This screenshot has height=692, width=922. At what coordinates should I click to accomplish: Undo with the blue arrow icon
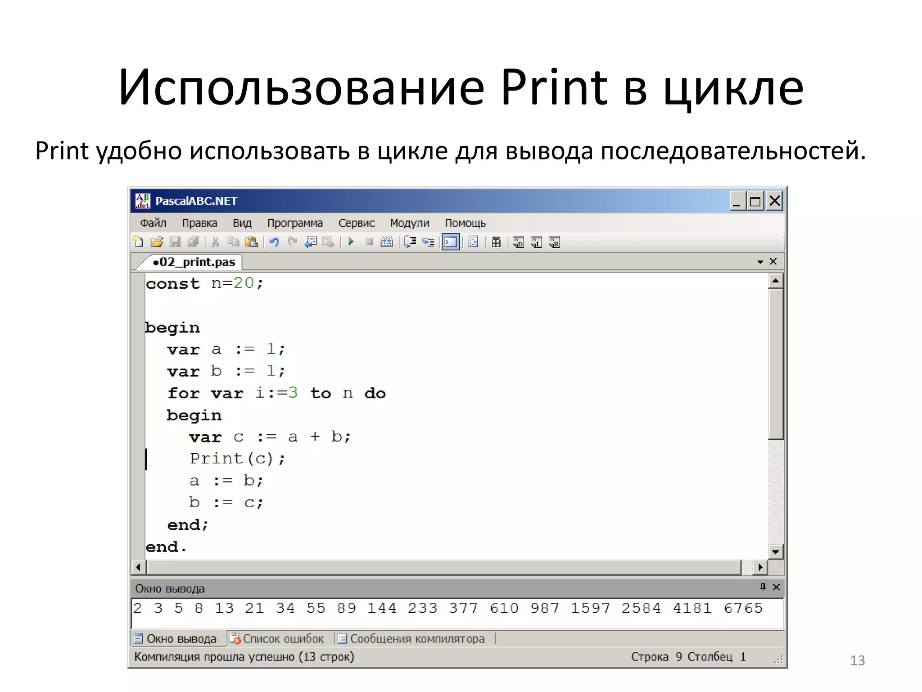pyautogui.click(x=274, y=242)
